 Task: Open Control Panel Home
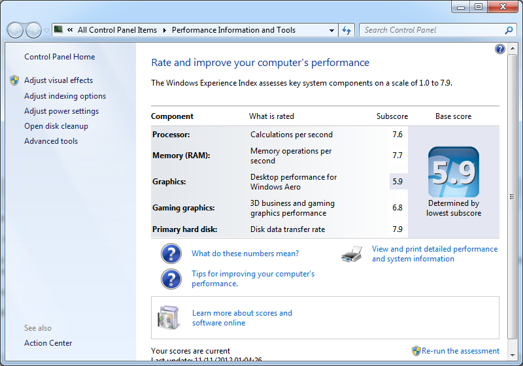point(59,57)
